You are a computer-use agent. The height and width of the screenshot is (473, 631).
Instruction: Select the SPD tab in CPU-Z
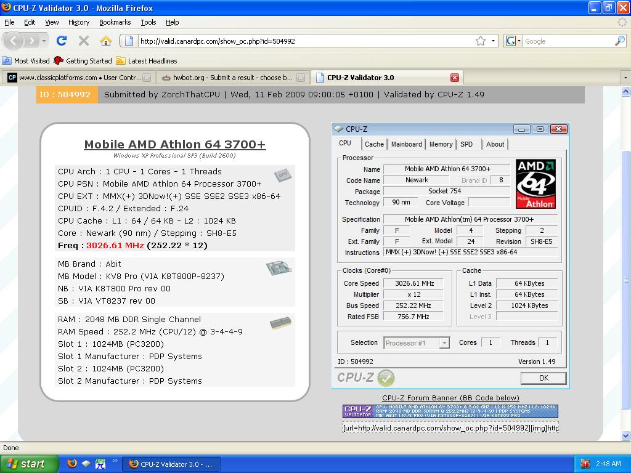[466, 144]
